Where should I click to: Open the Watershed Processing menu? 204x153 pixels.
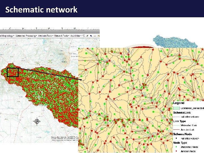tap(26, 36)
